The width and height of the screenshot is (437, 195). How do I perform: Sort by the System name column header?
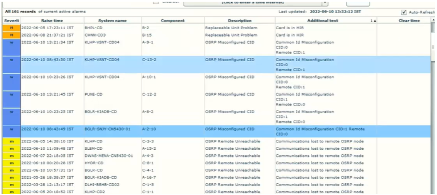coord(112,21)
